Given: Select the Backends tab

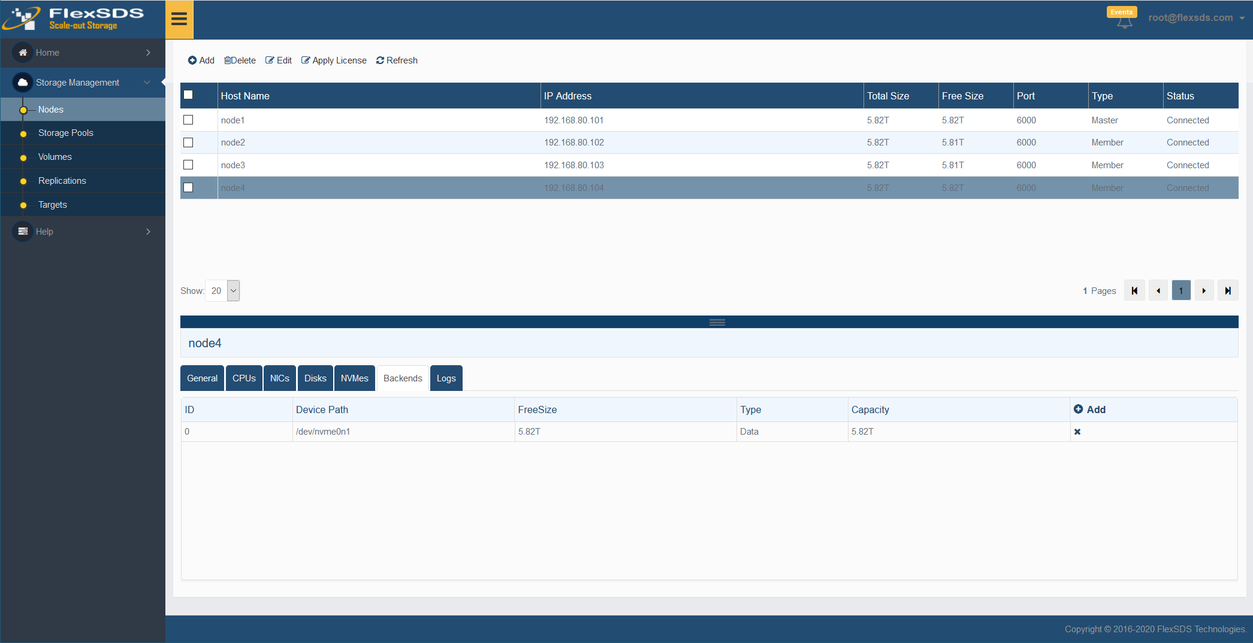Looking at the screenshot, I should coord(403,378).
